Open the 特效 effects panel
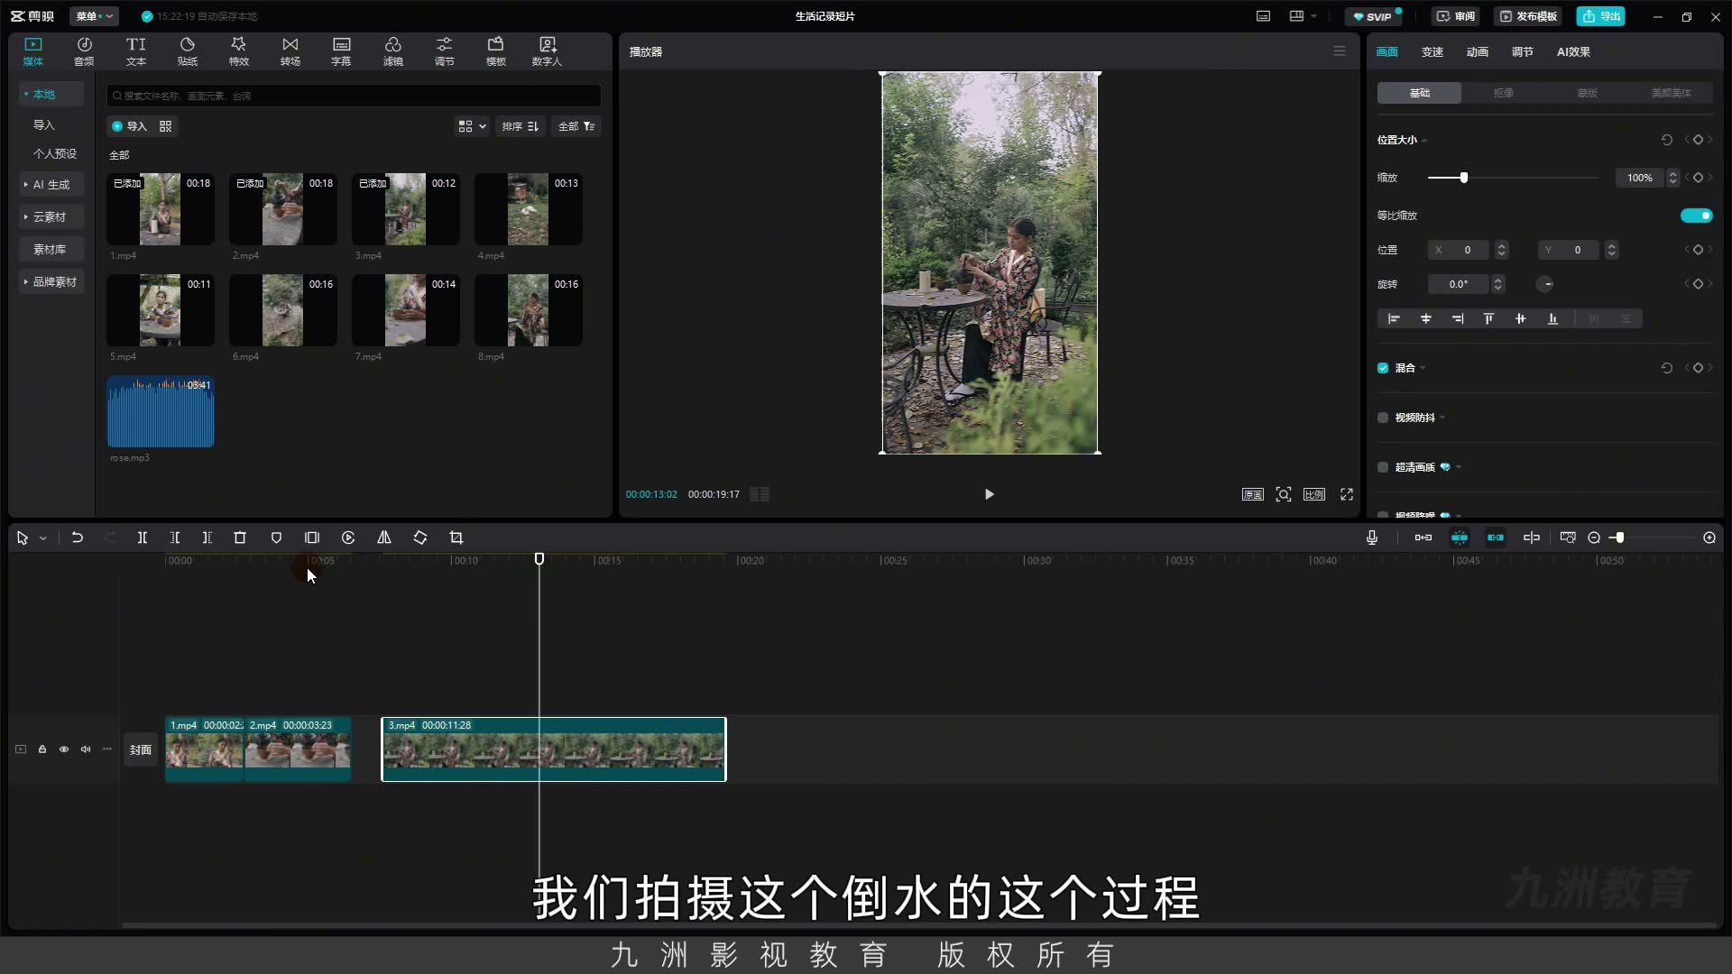1732x974 pixels. tap(239, 51)
